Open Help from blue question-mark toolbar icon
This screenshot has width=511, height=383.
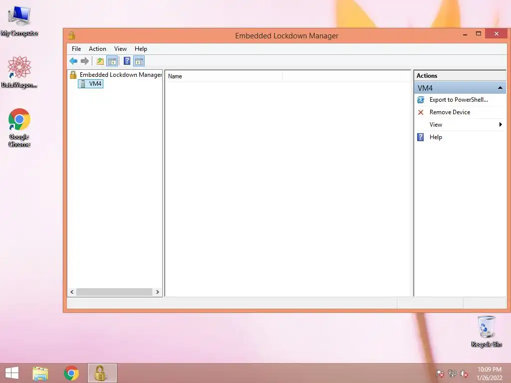tap(127, 61)
